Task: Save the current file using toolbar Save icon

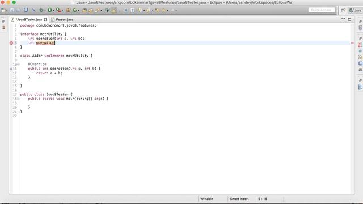Action: tap(11, 10)
